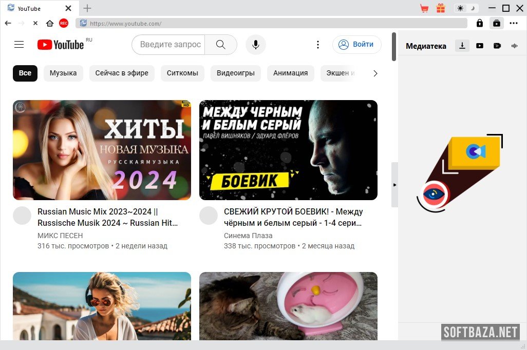Click the microphone voice search icon

(255, 45)
